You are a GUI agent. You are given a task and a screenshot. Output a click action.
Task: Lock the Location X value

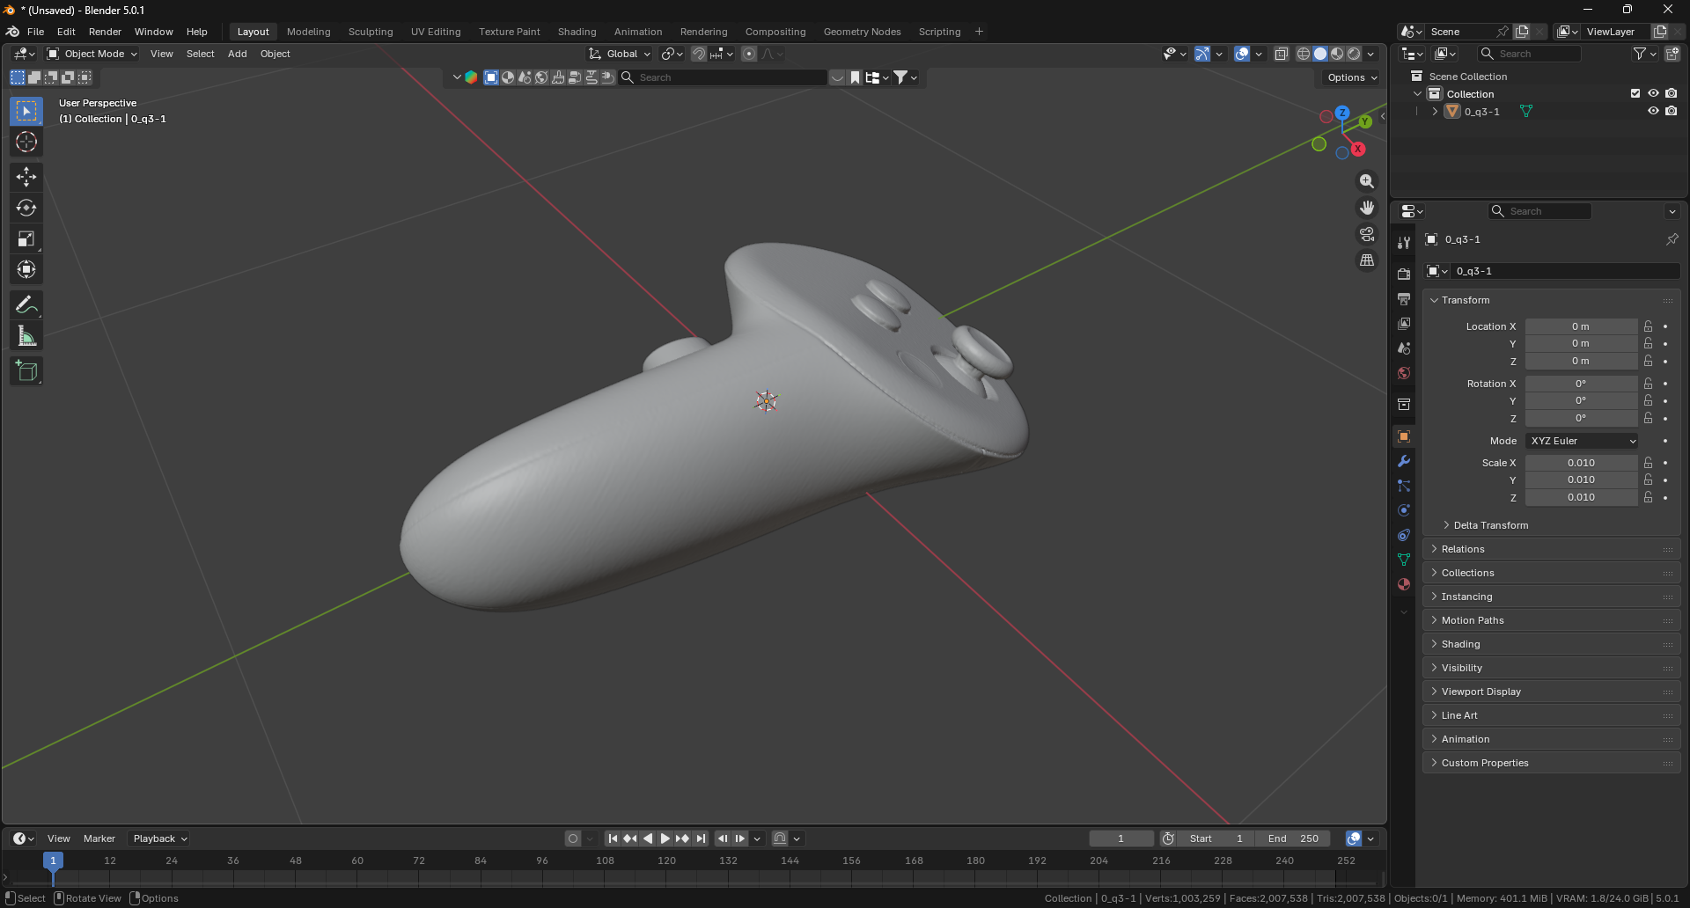tap(1648, 326)
